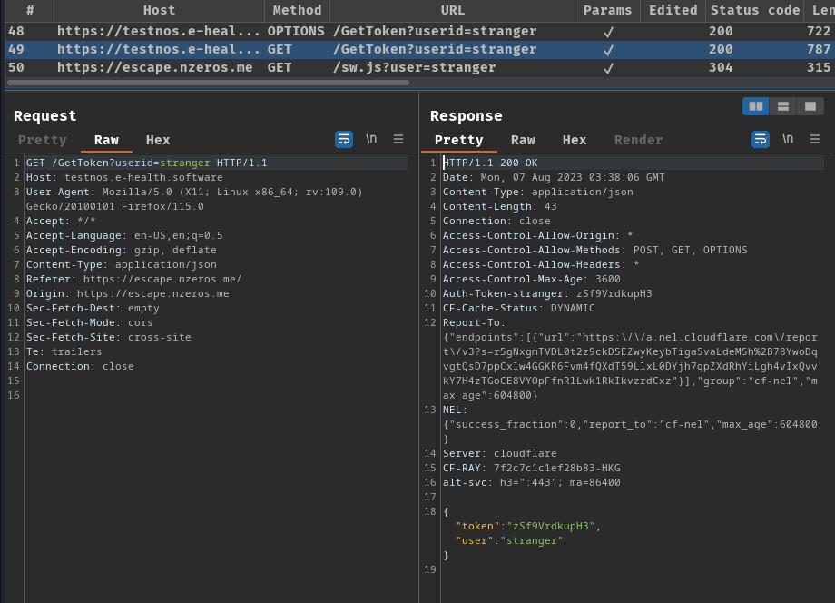Sort by the URL column header
Screen dimensions: 835x603
coord(452,10)
